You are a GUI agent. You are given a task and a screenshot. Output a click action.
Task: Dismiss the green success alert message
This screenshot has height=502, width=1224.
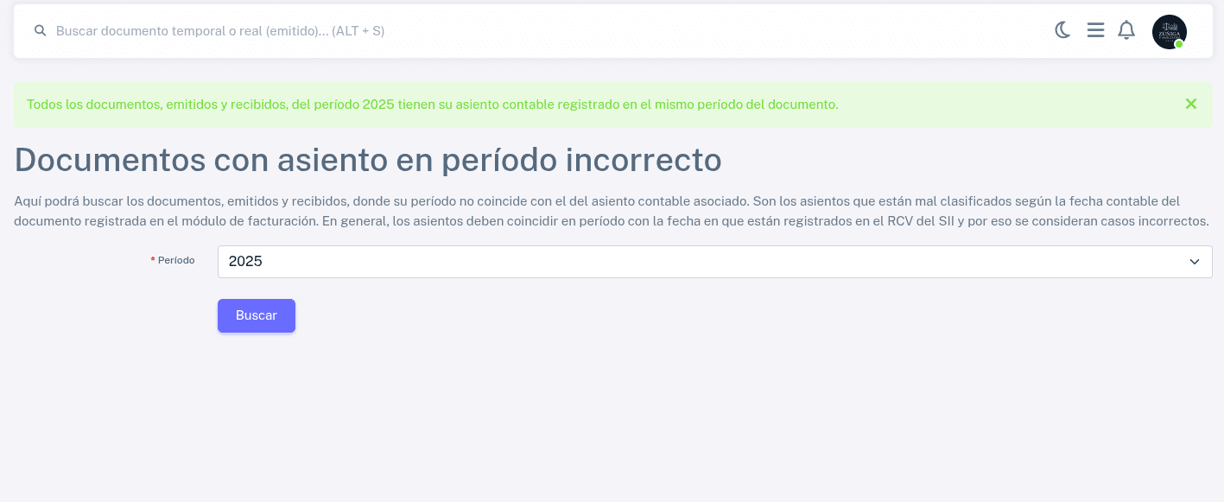(1191, 104)
